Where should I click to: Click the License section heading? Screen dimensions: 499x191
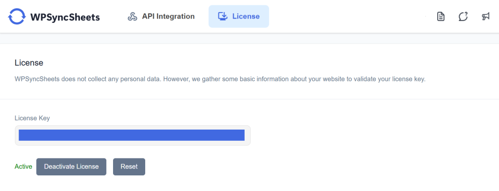(29, 63)
